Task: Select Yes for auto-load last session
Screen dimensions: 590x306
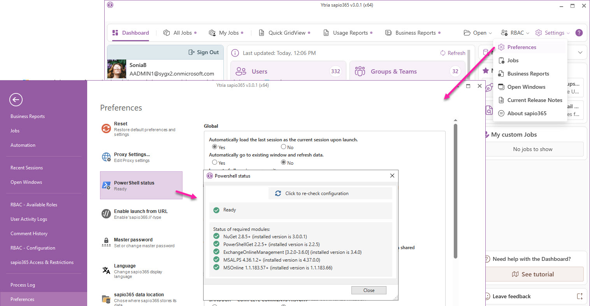Action: [214, 147]
